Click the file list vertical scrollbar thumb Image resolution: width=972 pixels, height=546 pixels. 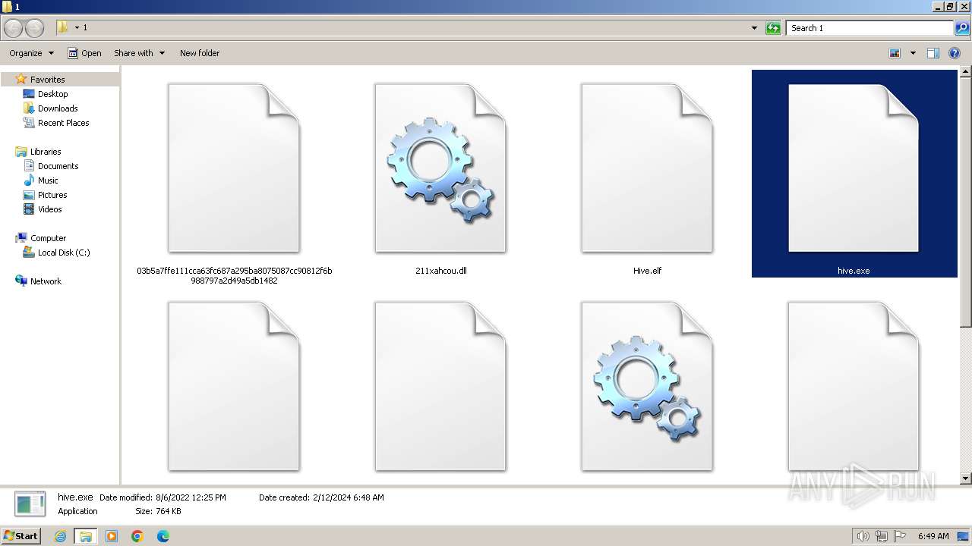966,203
